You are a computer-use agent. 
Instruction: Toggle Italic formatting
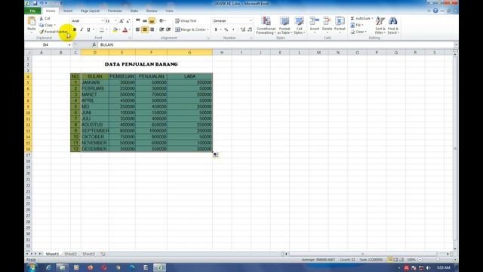coord(82,29)
